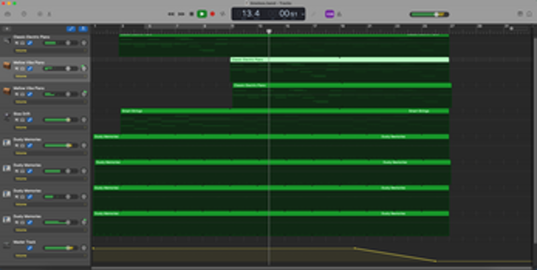This screenshot has width=537, height=270.
Task: Mute the highlighted Mellow Vibe Piano track
Action: click(16, 69)
